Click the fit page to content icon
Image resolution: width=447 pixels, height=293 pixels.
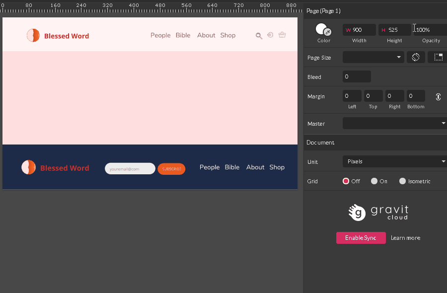(438, 57)
